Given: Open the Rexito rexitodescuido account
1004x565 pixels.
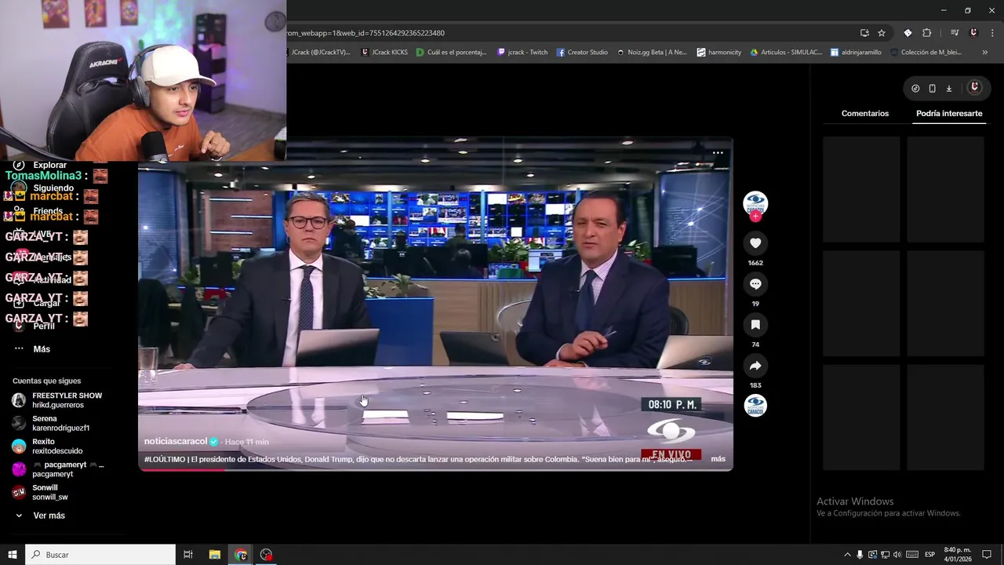Looking at the screenshot, I should tap(48, 447).
